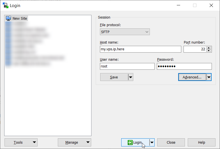Viewport: 220px width, 149px height.
Task: Click into the Port number field
Action: click(x=195, y=49)
